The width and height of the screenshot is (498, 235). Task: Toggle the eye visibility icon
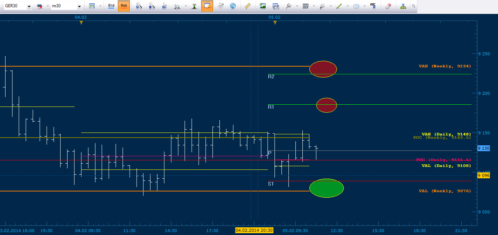click(x=221, y=6)
